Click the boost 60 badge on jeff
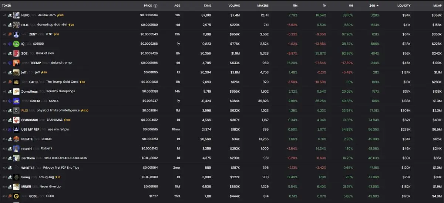444x203 pixels. pyautogui.click(x=44, y=72)
